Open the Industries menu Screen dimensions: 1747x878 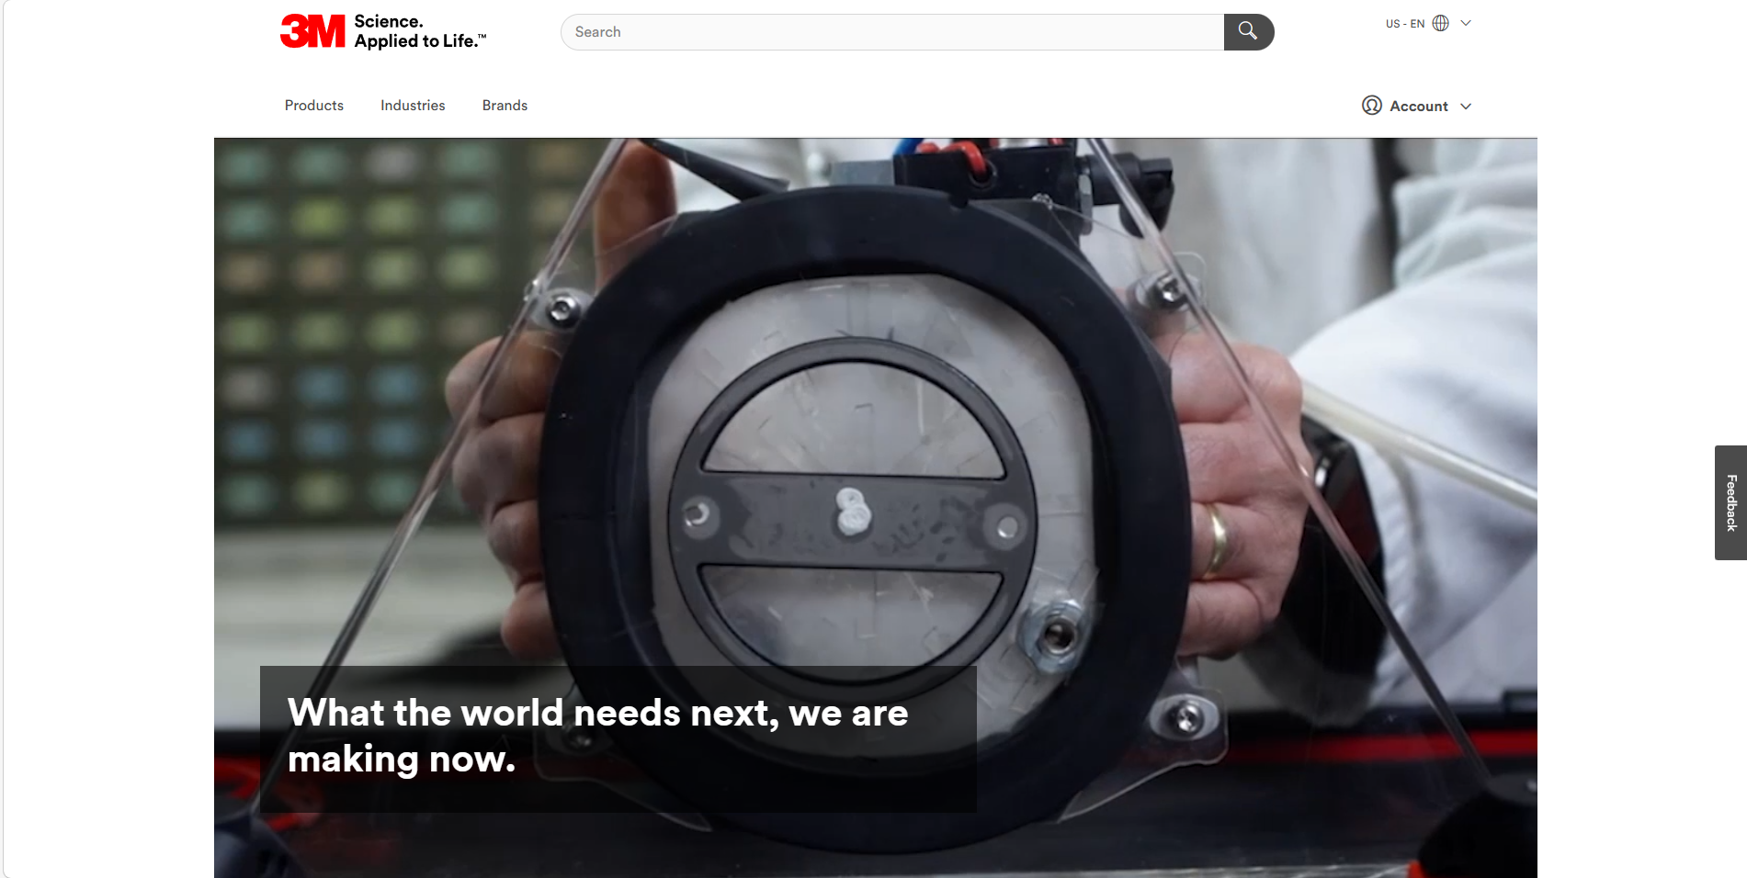click(x=413, y=106)
